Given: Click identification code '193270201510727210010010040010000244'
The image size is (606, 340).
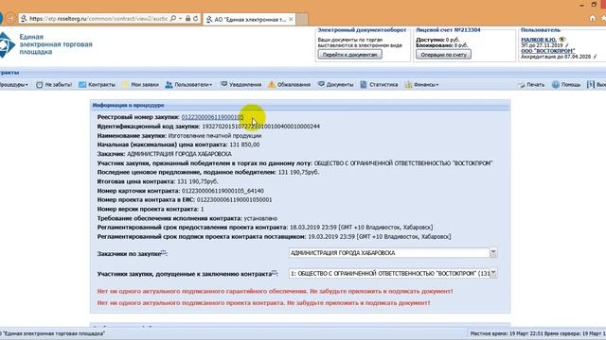Looking at the screenshot, I should pyautogui.click(x=261, y=126).
